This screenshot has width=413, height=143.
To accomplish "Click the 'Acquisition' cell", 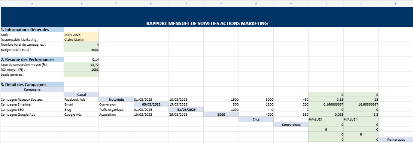I will point(116,115).
